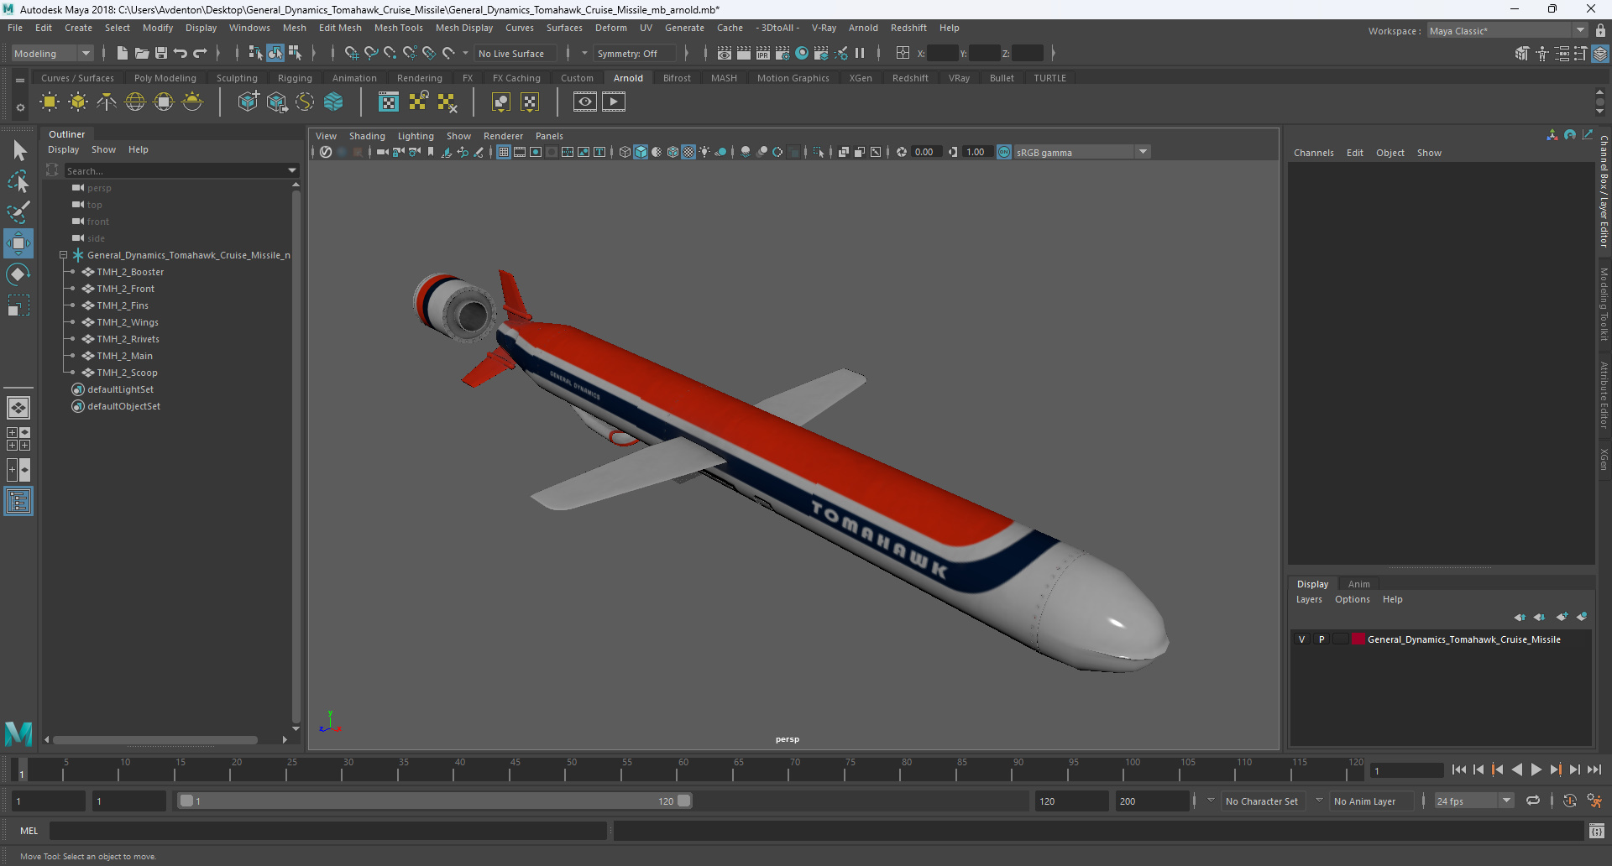Select TMH_2_Wings in the Outliner

pos(127,322)
